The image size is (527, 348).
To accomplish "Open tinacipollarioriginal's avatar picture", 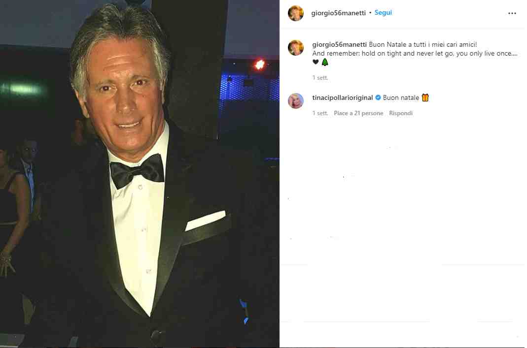I will pos(296,101).
